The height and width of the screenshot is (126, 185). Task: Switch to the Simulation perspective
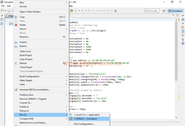(x=175, y=11)
